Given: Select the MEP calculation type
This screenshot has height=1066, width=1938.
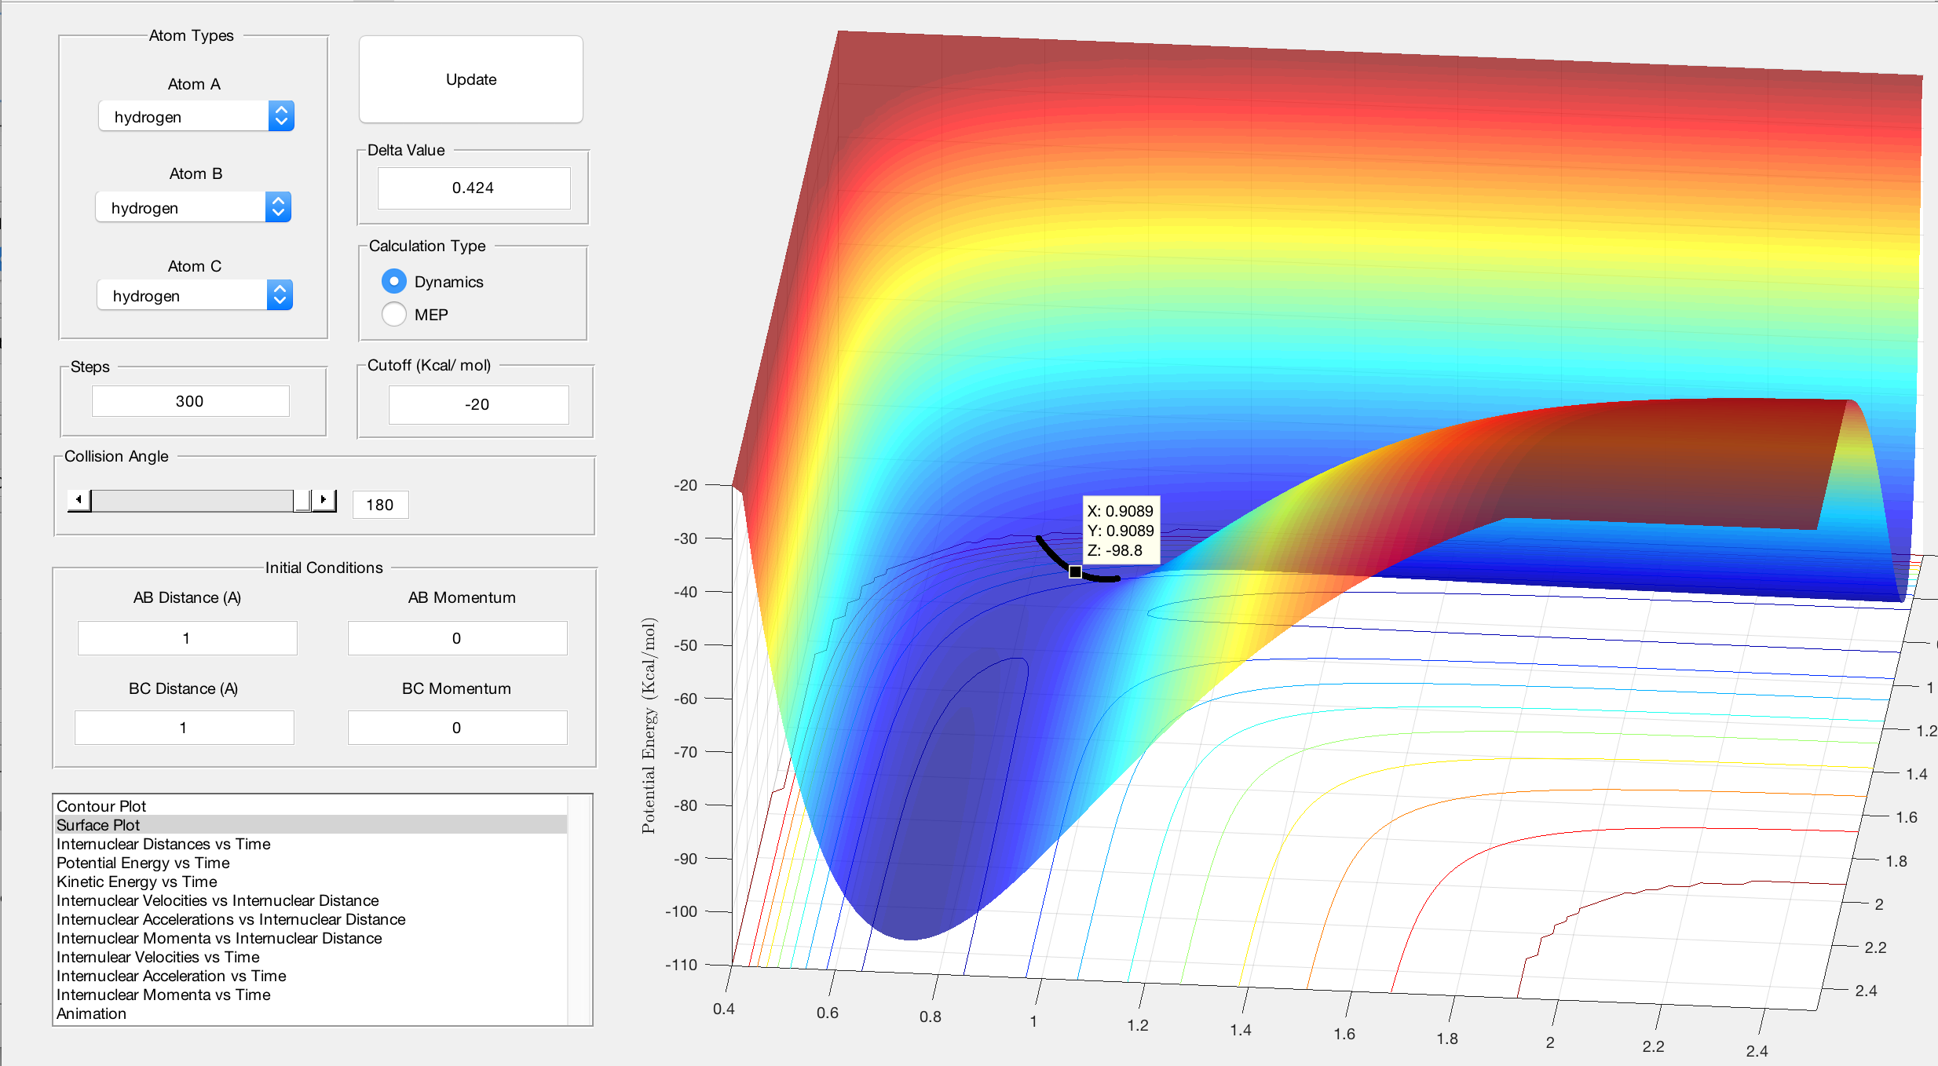Looking at the screenshot, I should (394, 314).
